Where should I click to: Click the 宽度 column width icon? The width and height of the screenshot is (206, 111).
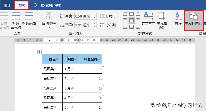pos(62,25)
